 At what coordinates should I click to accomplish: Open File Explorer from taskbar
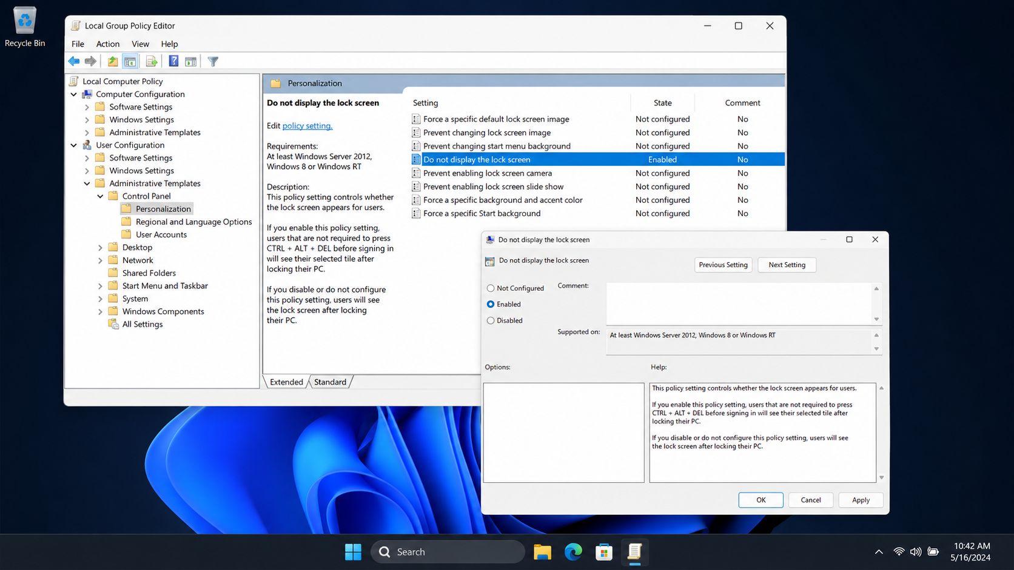point(542,552)
